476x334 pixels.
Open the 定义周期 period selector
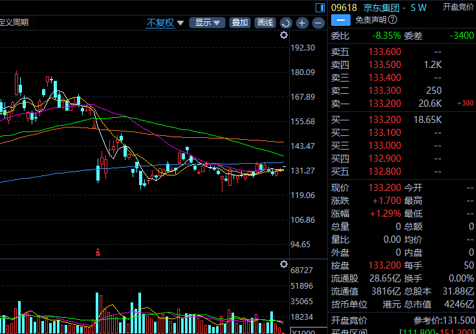14,23
